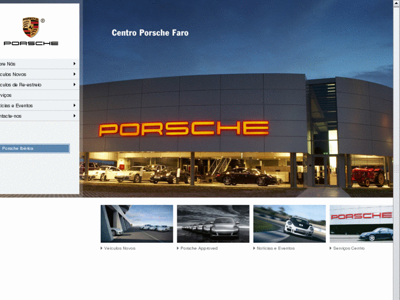The width and height of the screenshot is (400, 300).
Task: Open the Serviços Centro thumbnail image
Action: point(361,223)
